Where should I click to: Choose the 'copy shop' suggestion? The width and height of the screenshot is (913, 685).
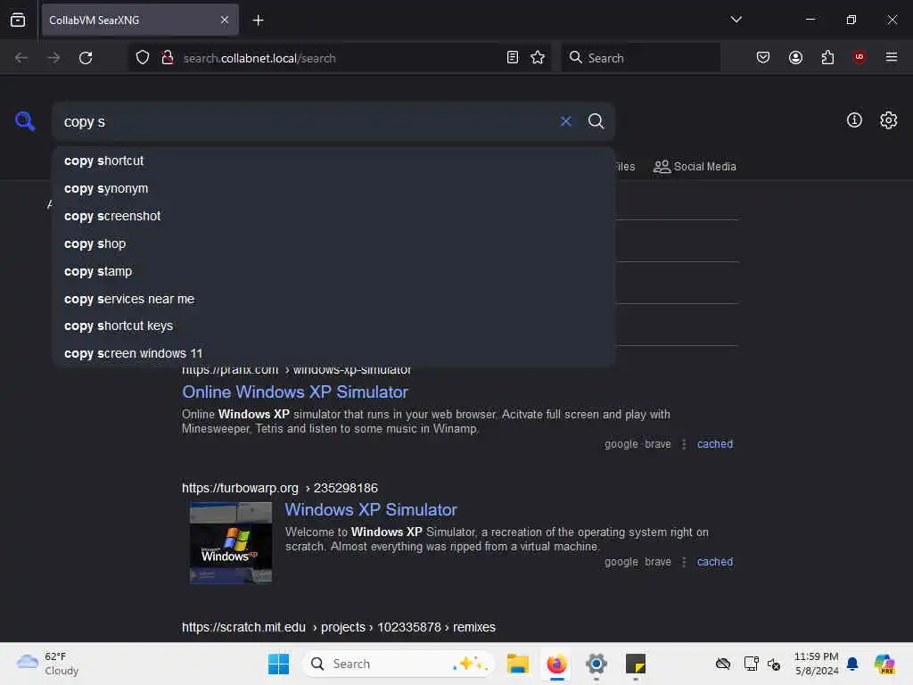point(333,244)
